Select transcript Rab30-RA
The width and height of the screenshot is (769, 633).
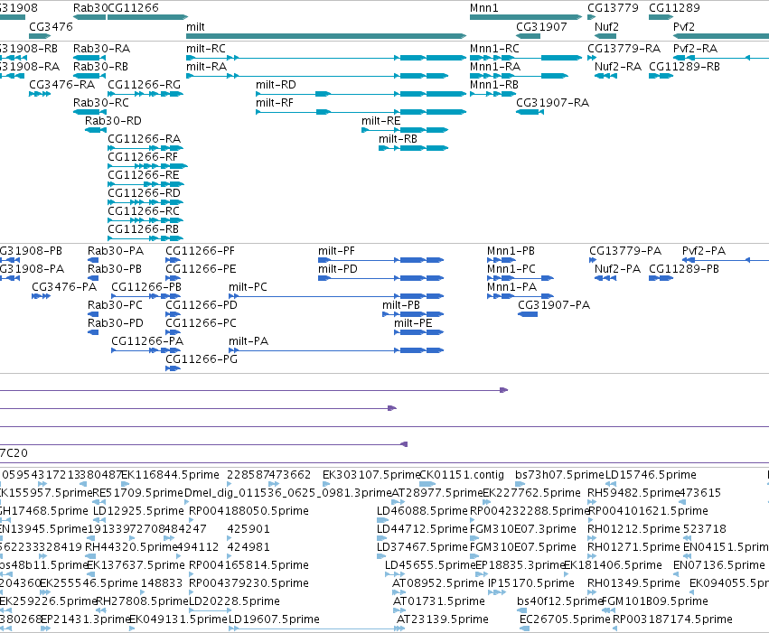point(89,58)
